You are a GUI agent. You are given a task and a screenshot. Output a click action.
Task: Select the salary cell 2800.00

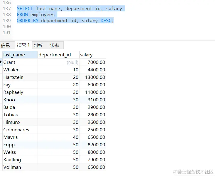pos(93,115)
